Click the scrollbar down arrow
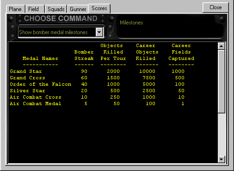This screenshot has height=171, width=234. (221, 159)
